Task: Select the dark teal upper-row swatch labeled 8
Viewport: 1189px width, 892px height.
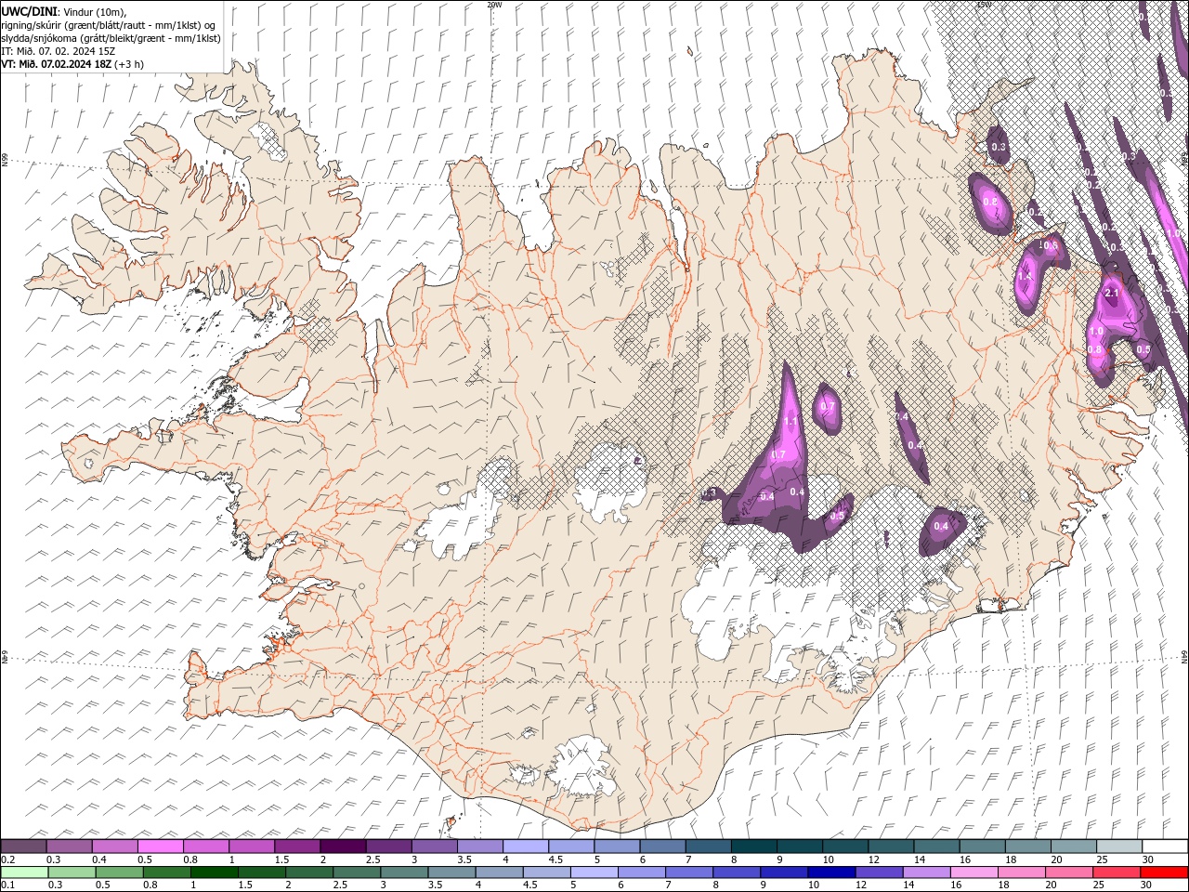Action: [x=753, y=846]
